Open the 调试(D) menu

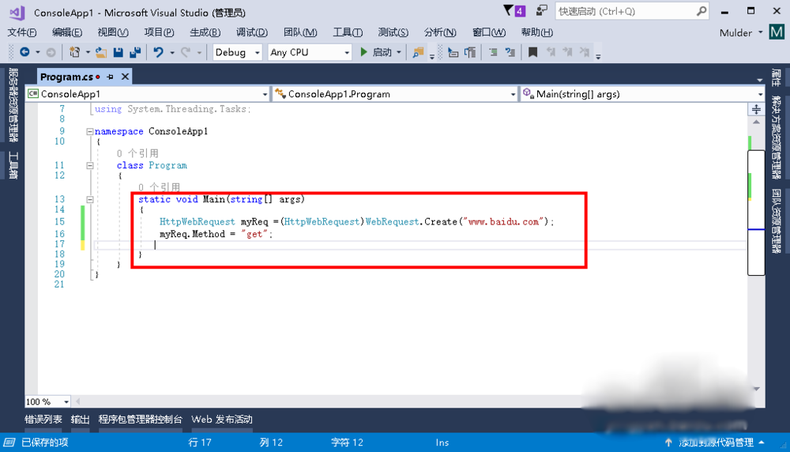[251, 32]
